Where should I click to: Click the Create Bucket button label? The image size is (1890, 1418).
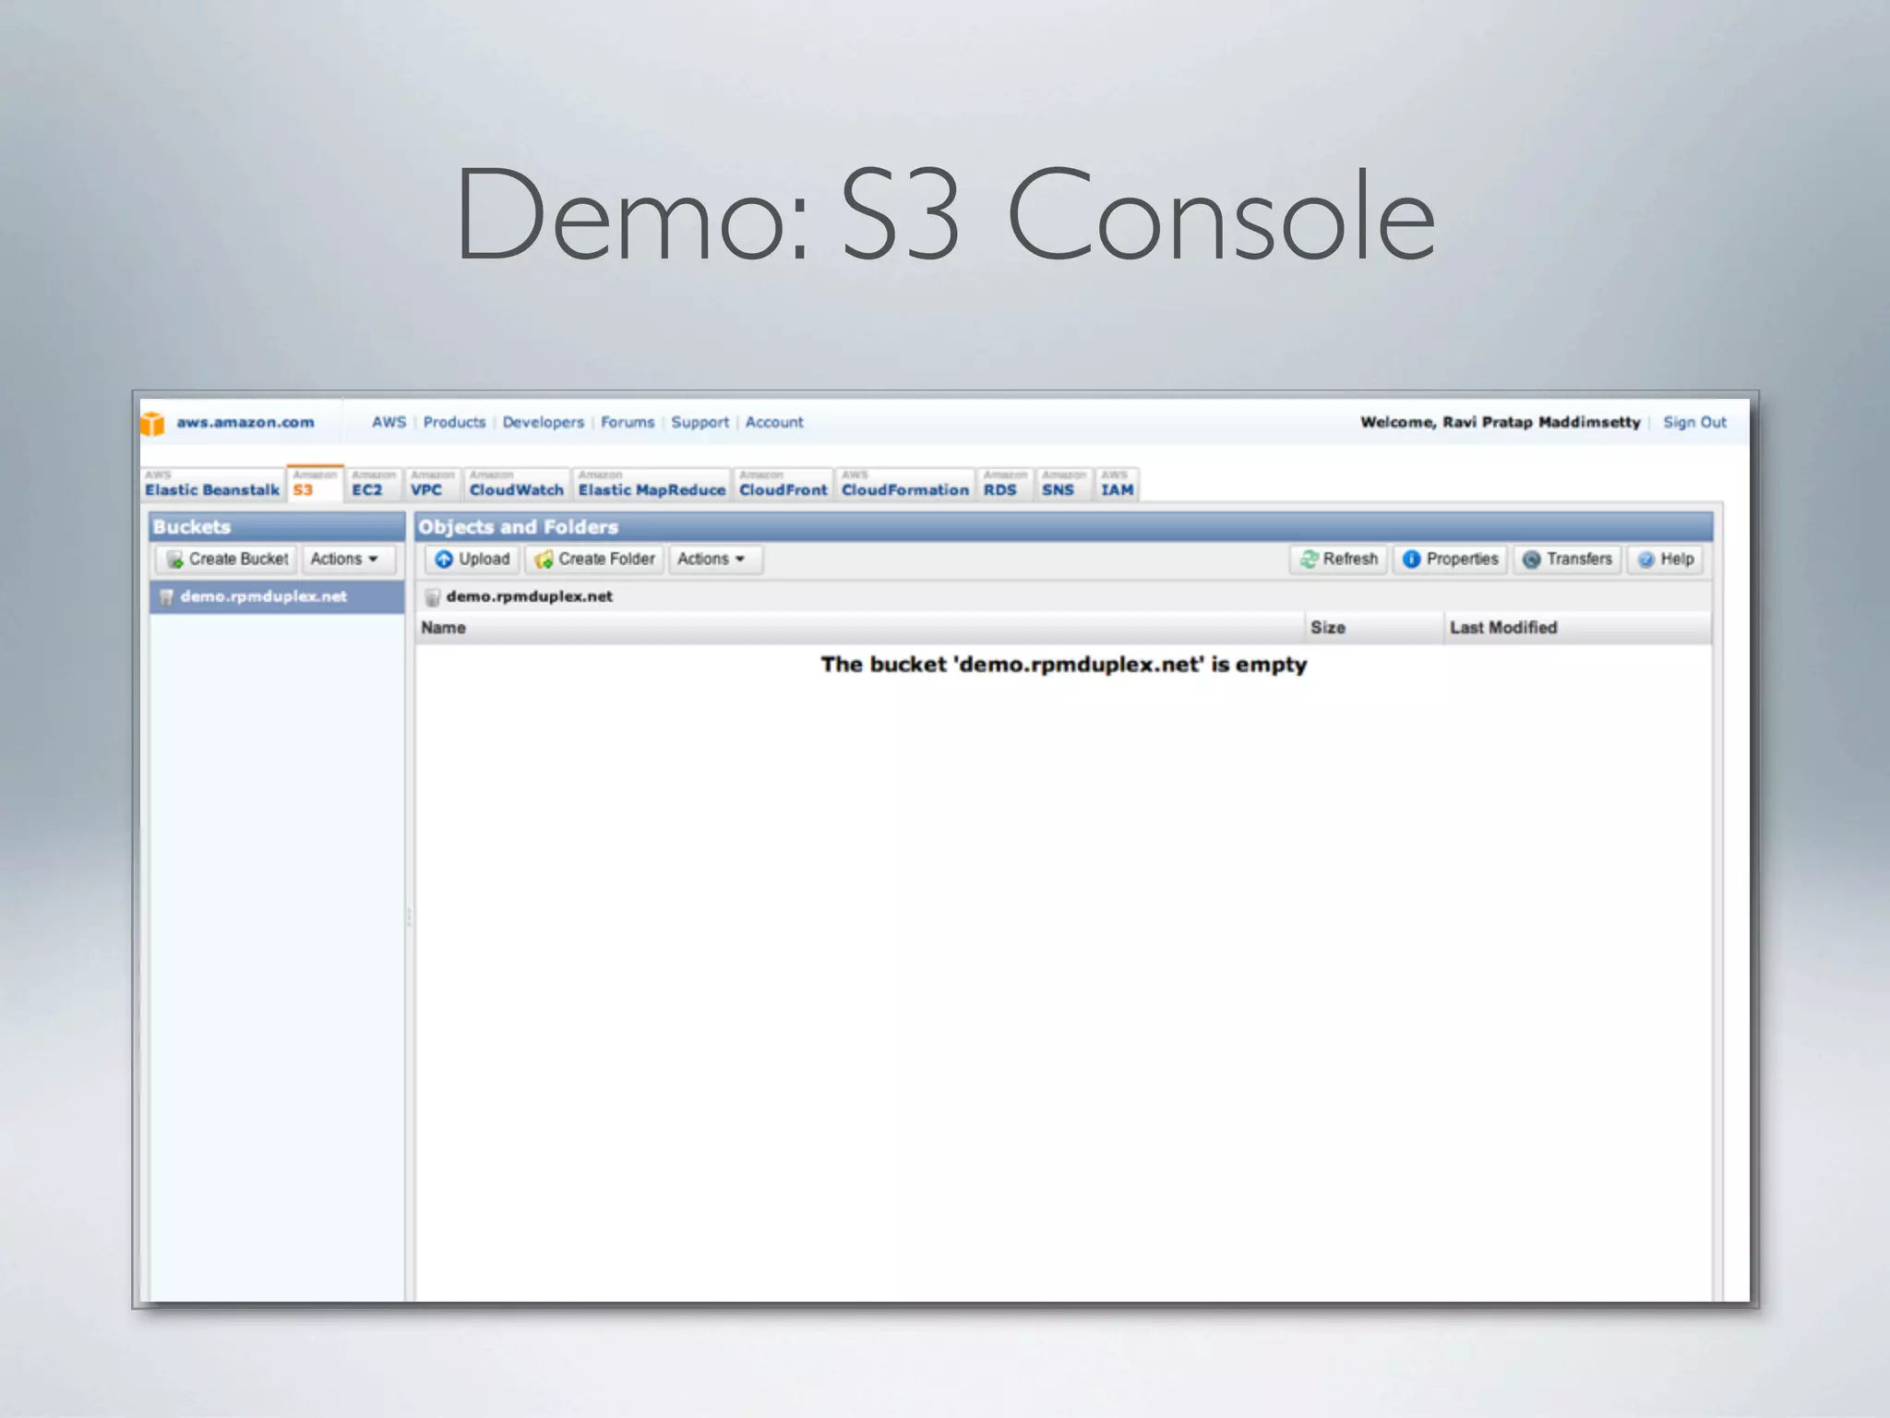pos(239,559)
